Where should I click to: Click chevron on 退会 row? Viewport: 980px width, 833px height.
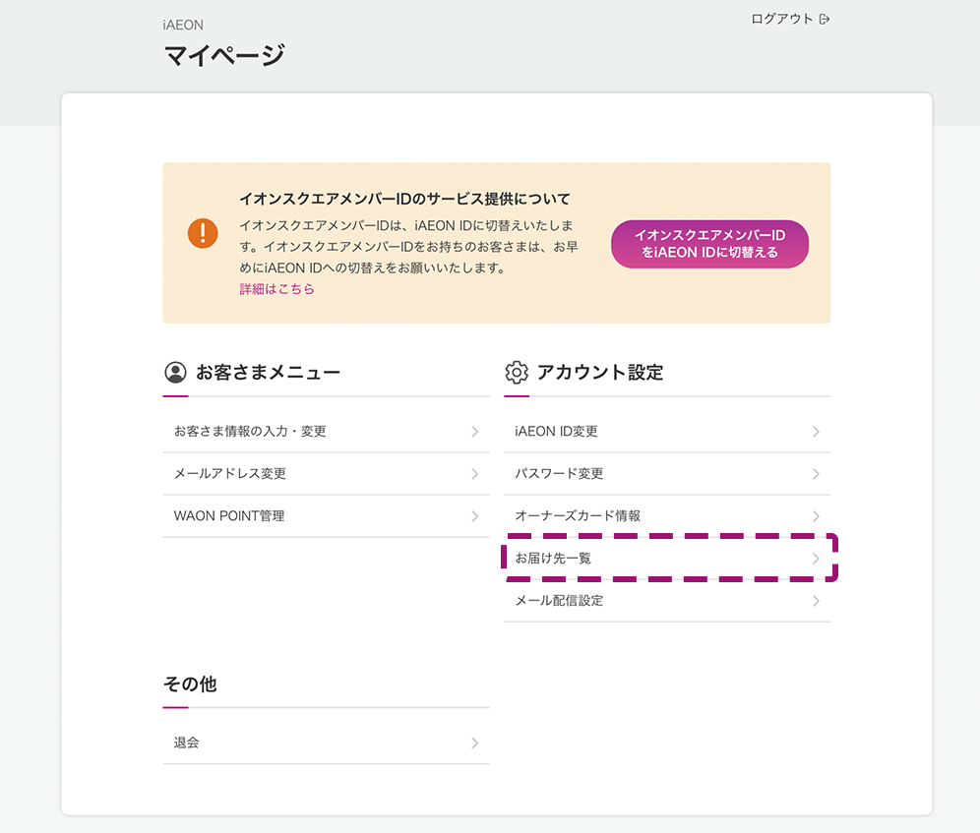(475, 744)
